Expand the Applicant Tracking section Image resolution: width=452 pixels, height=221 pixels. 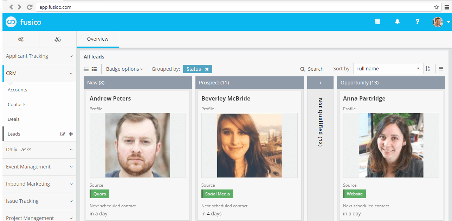pyautogui.click(x=39, y=56)
